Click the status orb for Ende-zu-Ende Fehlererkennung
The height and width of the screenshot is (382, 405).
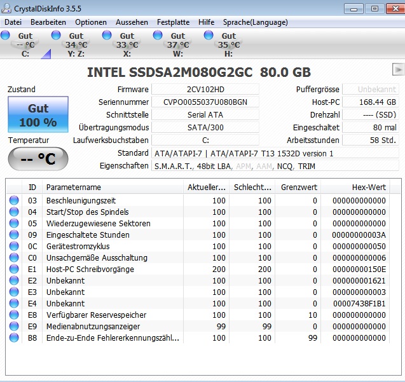14,338
